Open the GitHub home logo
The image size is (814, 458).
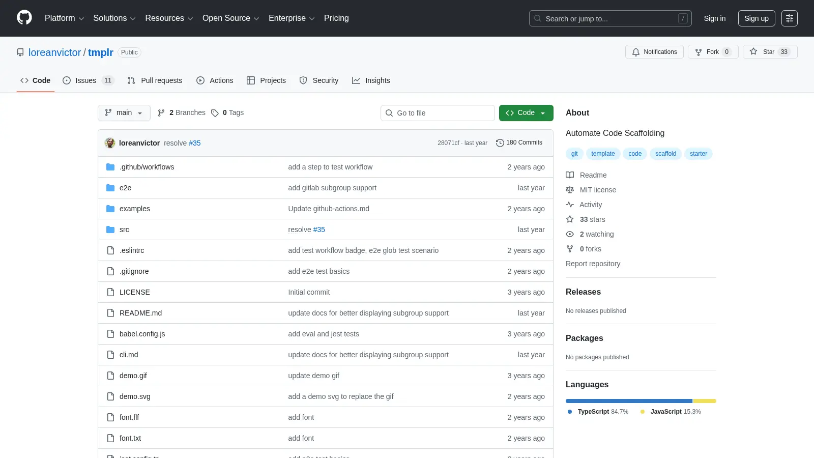(24, 18)
